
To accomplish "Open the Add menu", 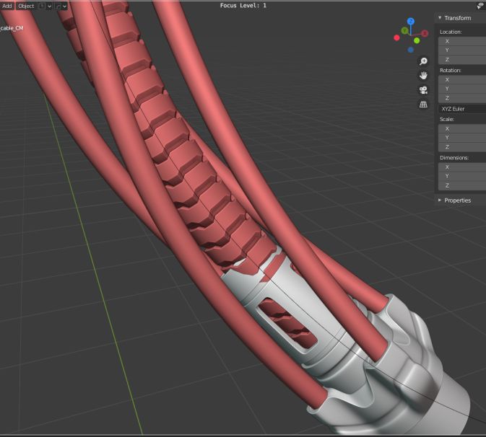I will click(6, 6).
